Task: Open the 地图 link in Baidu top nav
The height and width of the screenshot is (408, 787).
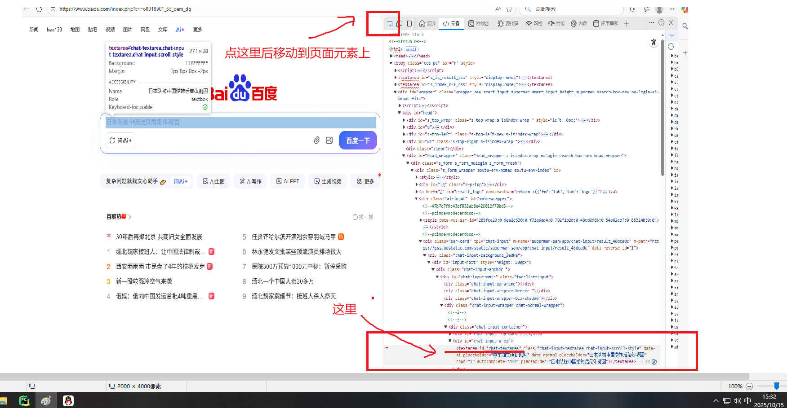Action: click(75, 30)
